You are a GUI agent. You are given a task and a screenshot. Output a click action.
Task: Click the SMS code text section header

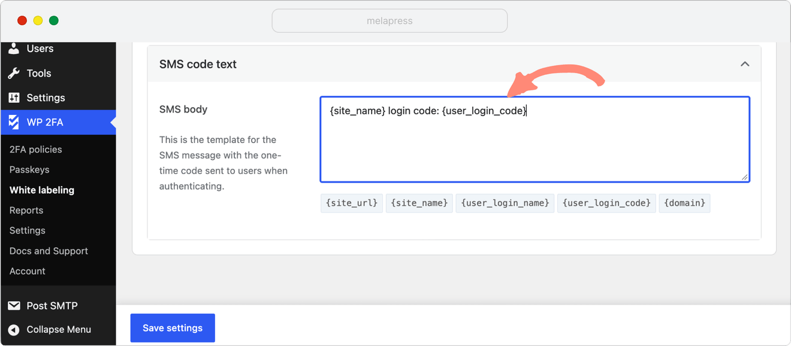[454, 64]
